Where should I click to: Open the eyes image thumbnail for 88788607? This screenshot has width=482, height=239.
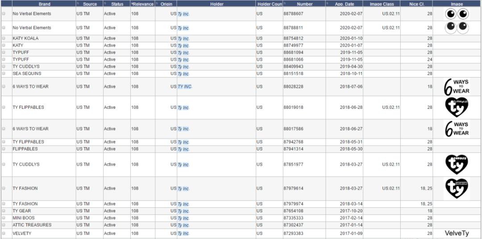point(457,14)
